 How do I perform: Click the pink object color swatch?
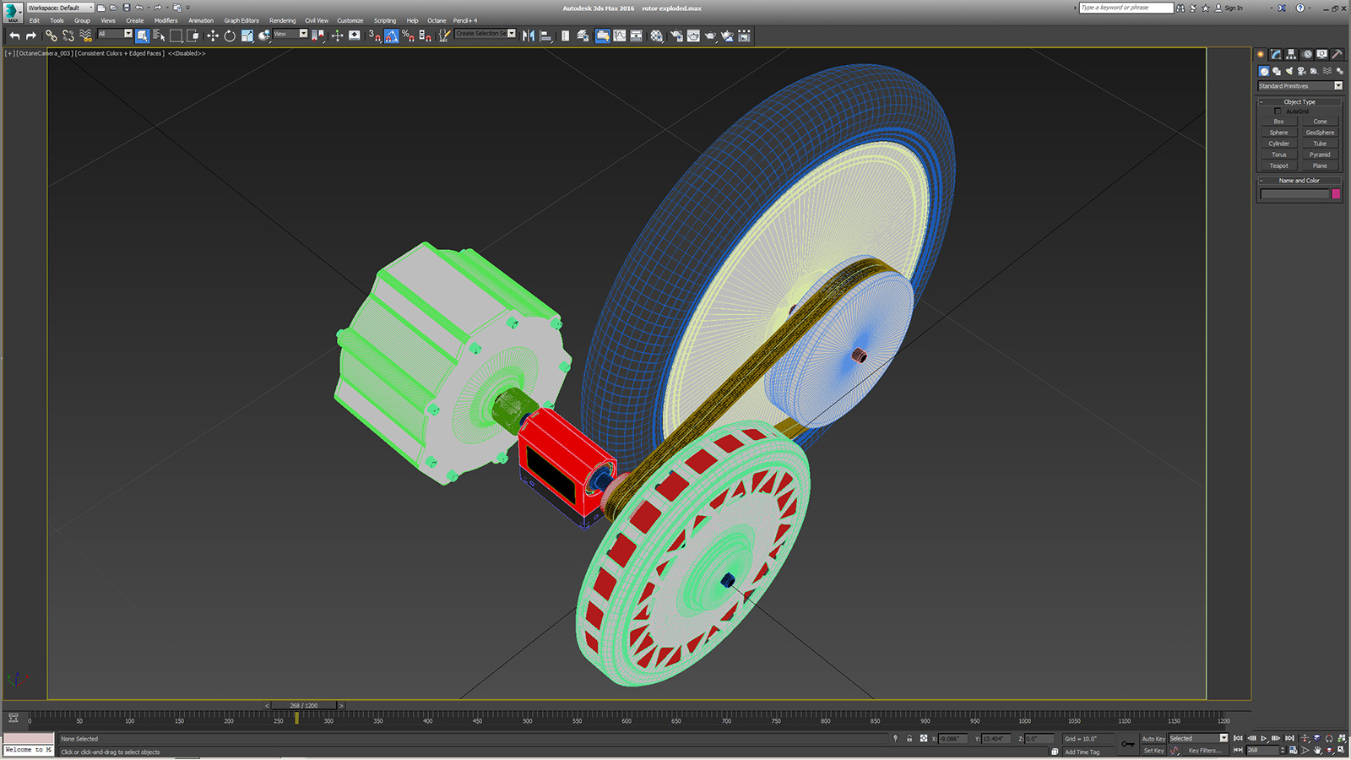pos(1336,194)
